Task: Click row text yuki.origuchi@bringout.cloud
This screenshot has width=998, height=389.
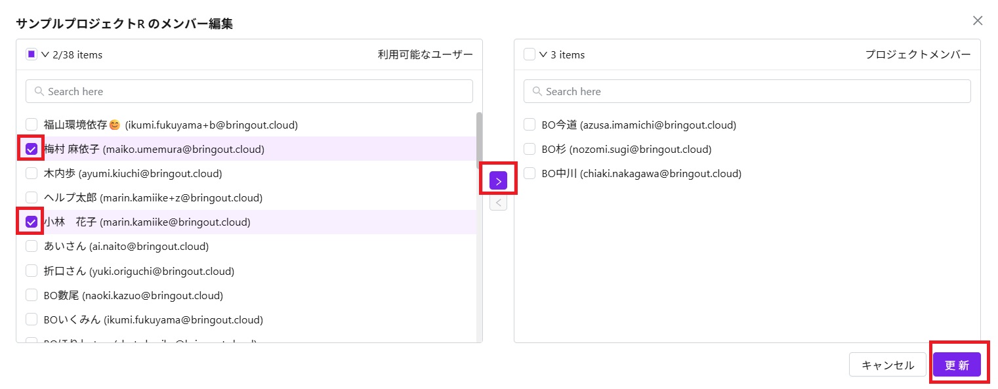Action: pyautogui.click(x=161, y=270)
